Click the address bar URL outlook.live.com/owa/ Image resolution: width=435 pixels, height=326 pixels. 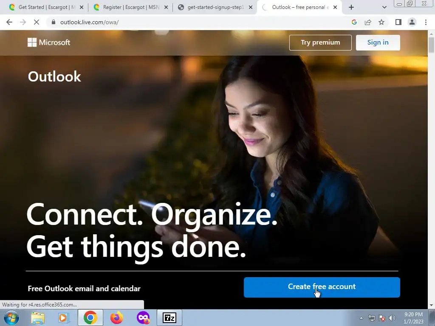(90, 22)
